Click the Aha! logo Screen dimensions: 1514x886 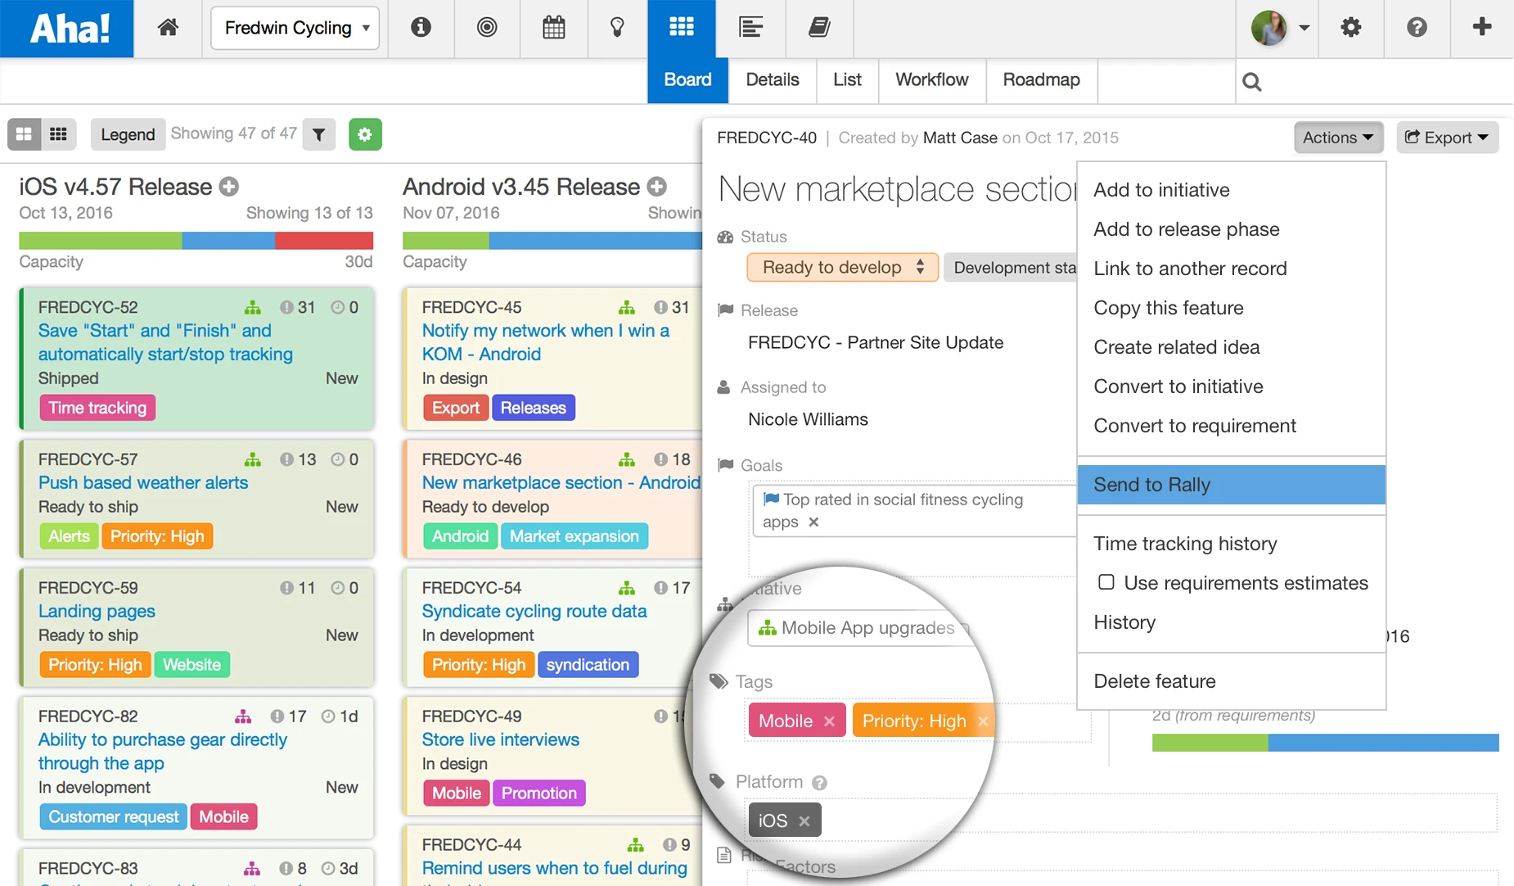tap(67, 29)
